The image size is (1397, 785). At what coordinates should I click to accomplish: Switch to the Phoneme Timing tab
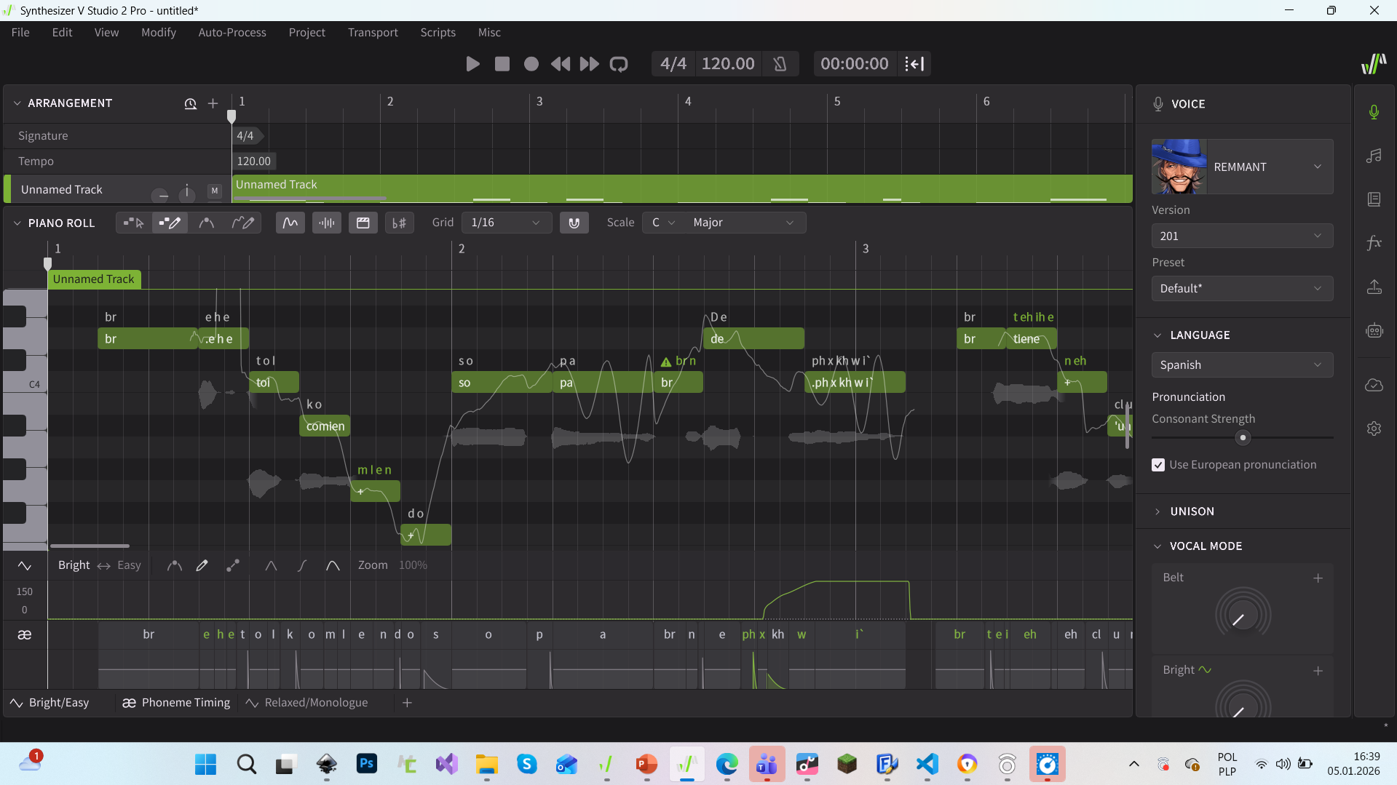(176, 703)
